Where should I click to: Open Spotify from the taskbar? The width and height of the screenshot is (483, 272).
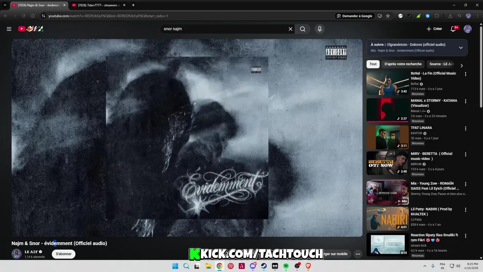tap(286, 266)
